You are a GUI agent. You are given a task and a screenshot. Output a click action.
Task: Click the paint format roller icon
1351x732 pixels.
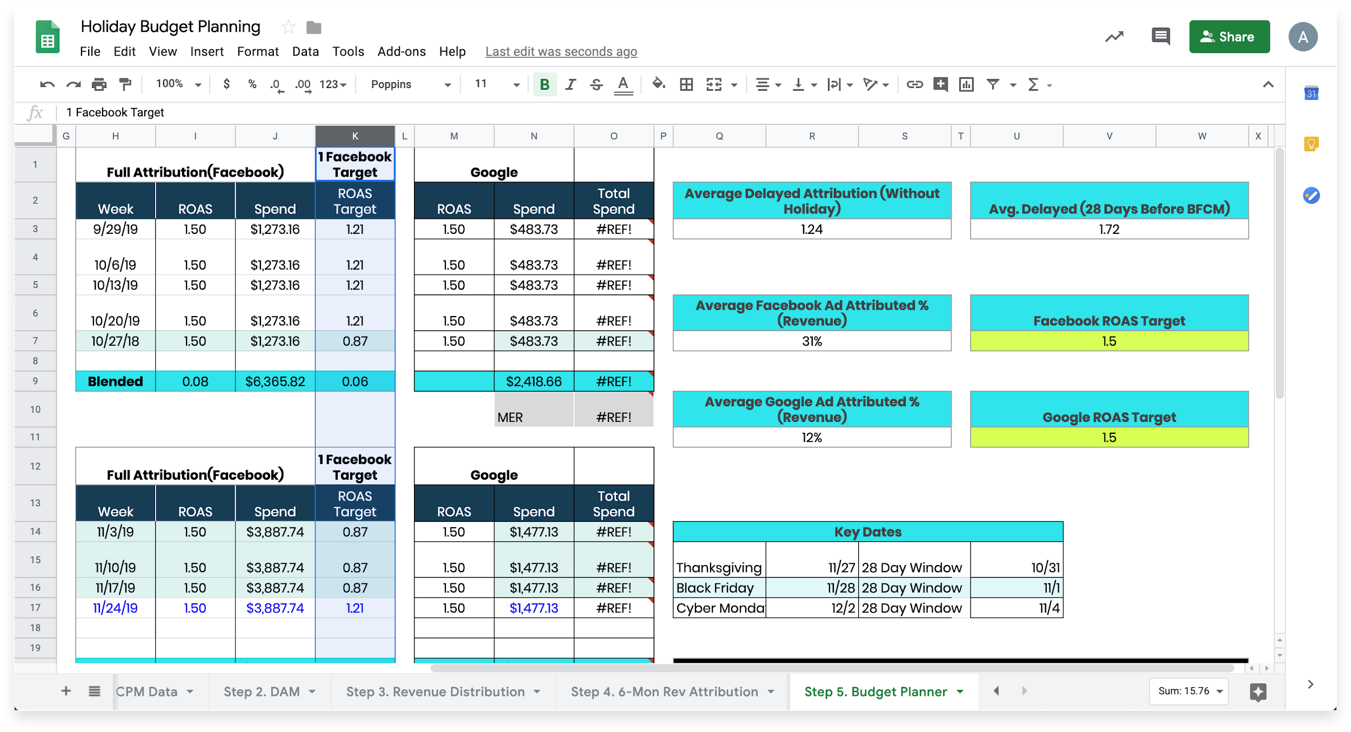click(125, 84)
